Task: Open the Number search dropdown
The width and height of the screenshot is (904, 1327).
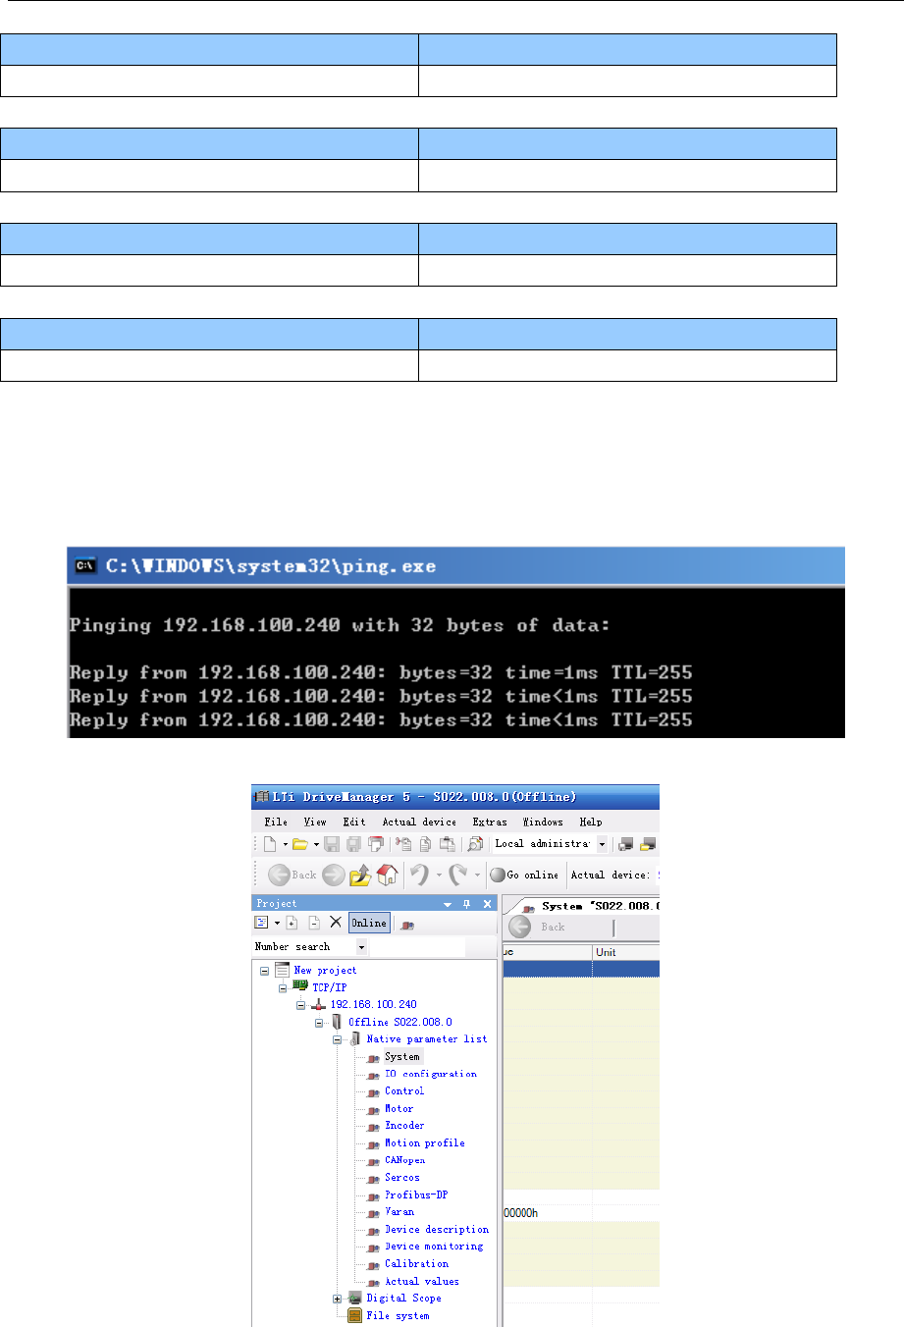Action: [x=361, y=947]
